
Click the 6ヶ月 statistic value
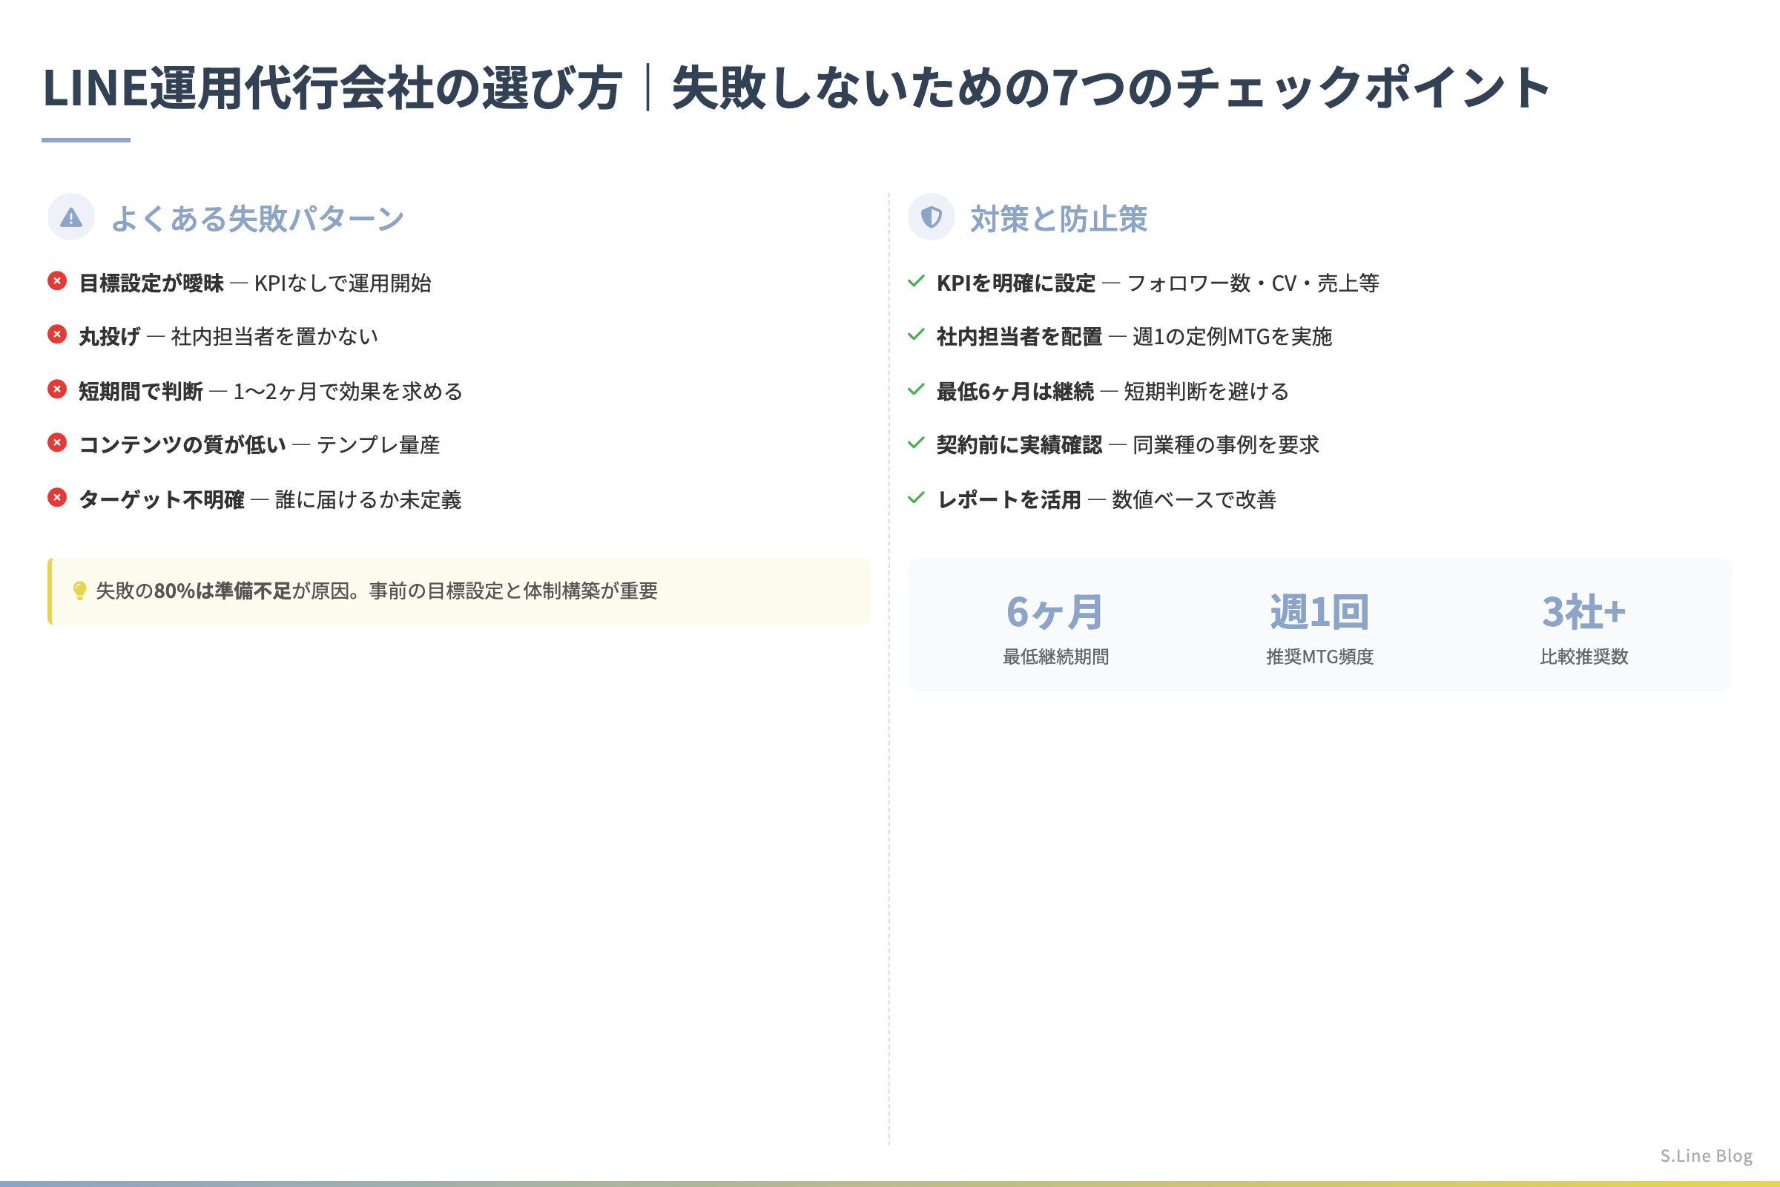pos(1055,611)
